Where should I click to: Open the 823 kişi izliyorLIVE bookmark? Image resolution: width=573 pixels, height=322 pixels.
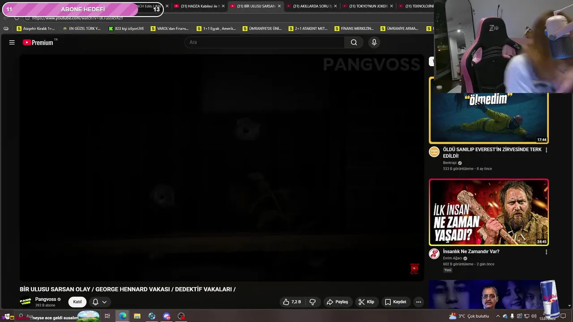[x=127, y=29]
